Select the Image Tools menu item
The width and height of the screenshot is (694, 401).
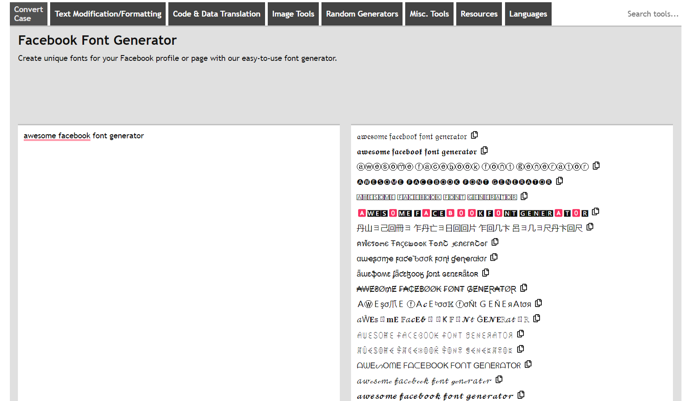(x=293, y=14)
